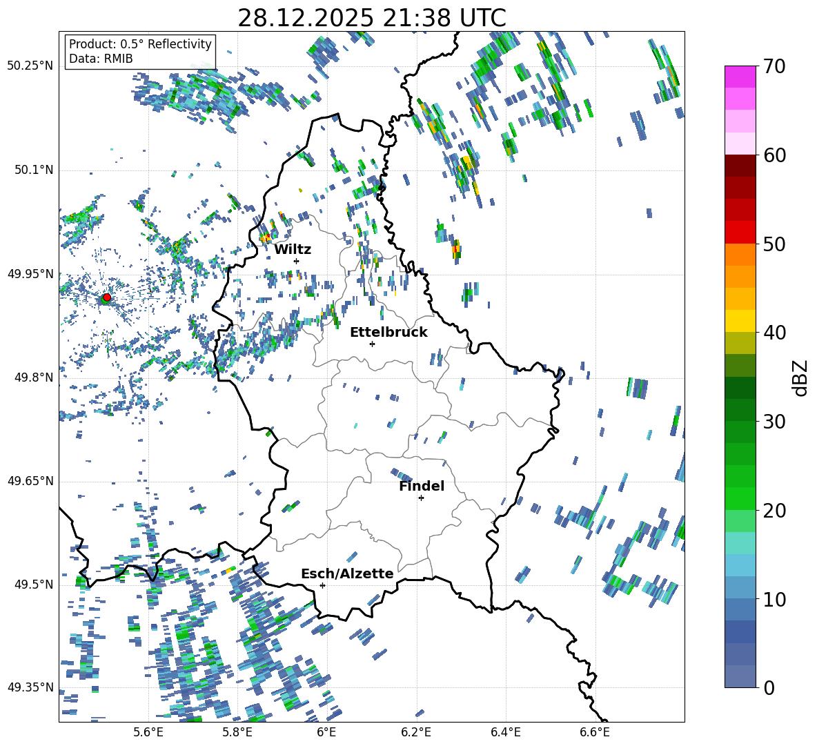The height and width of the screenshot is (746, 817).
Task: Click the 49.35°N latitude label
Action: click(x=30, y=687)
